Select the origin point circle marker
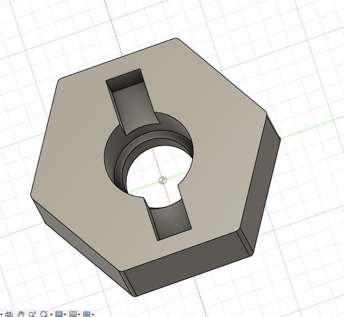Viewport: 344px width, 317px height. click(163, 180)
